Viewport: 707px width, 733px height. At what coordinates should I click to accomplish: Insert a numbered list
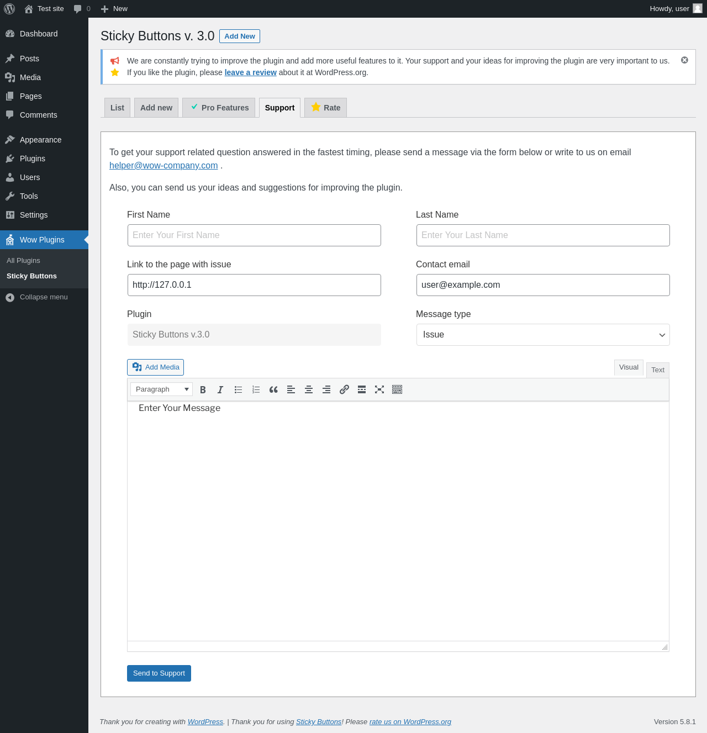tap(256, 389)
